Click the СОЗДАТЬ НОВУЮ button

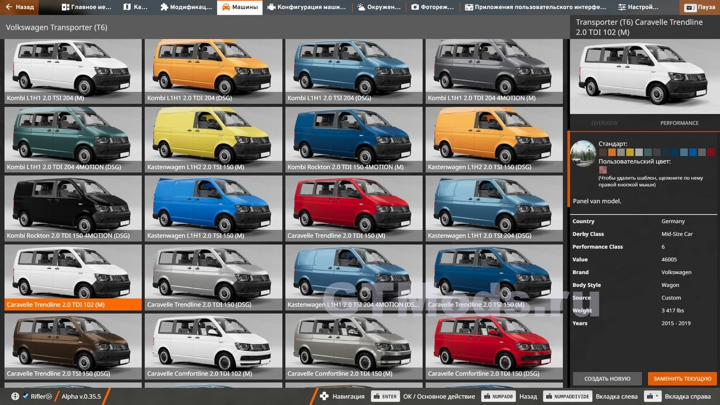point(607,379)
